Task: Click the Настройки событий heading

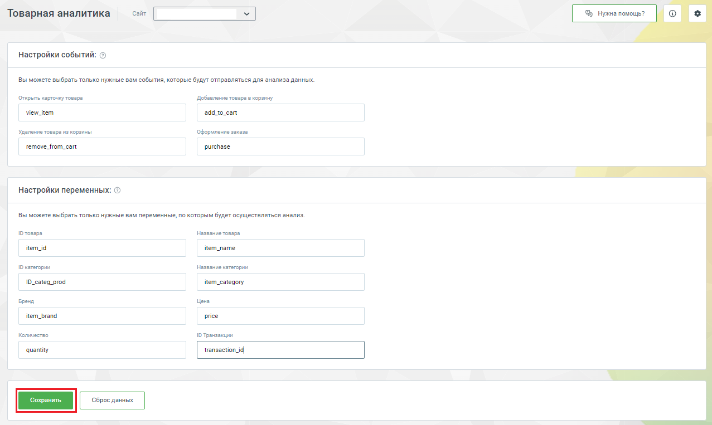Action: 57,55
